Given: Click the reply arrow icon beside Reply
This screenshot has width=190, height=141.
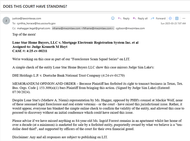Looking at the screenshot, I should (120, 18).
